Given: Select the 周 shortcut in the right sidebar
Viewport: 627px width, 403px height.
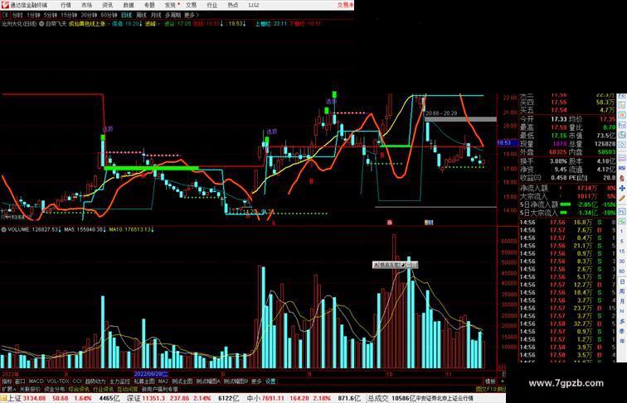Looking at the screenshot, I should [x=622, y=291].
